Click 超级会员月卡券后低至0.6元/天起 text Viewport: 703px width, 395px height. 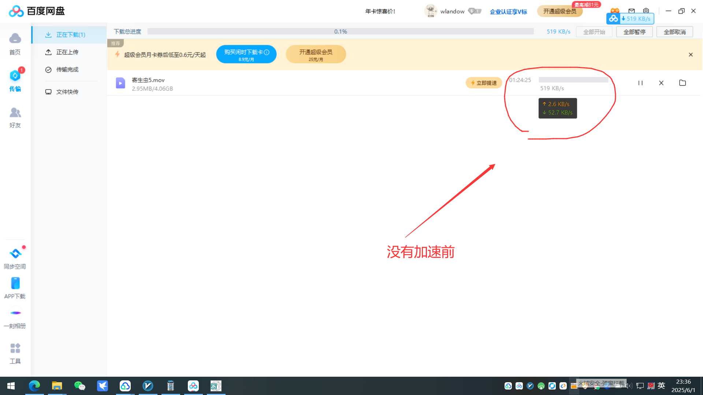coord(165,55)
